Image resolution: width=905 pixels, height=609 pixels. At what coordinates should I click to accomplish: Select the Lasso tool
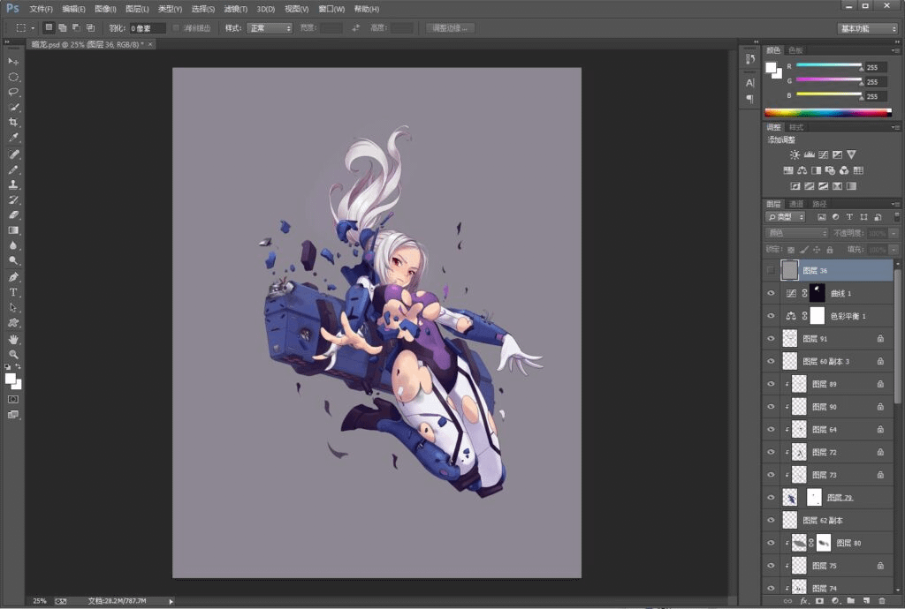coord(12,92)
